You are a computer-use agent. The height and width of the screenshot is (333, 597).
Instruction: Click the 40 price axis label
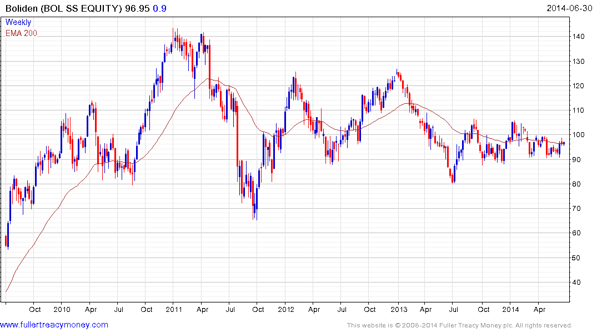click(x=576, y=282)
